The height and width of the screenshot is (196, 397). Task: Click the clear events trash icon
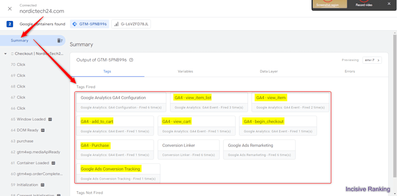click(x=59, y=40)
